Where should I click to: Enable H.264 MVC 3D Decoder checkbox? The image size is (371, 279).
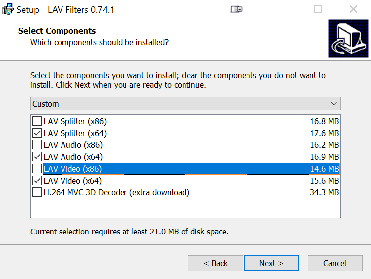pos(37,192)
